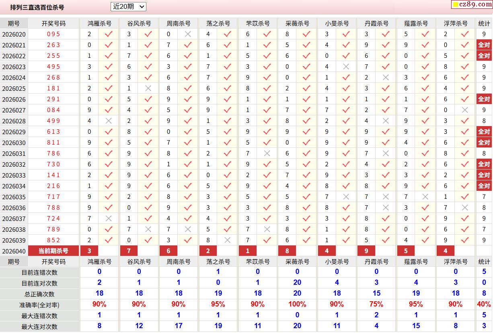
Task: Click the 鸿雁 cross mark in row 2026028
Action: (x=109, y=121)
